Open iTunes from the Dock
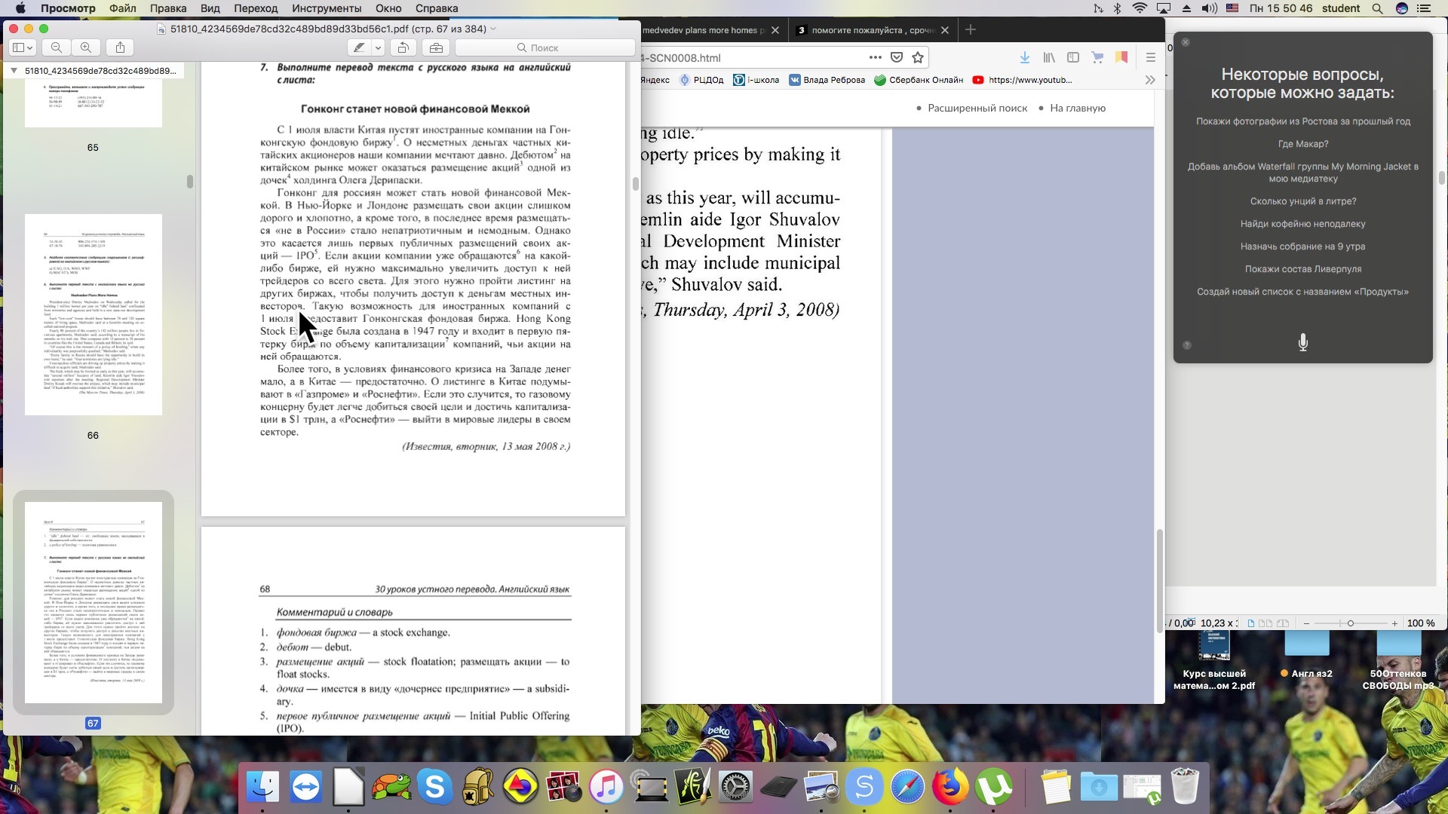The height and width of the screenshot is (814, 1448). pyautogui.click(x=606, y=787)
